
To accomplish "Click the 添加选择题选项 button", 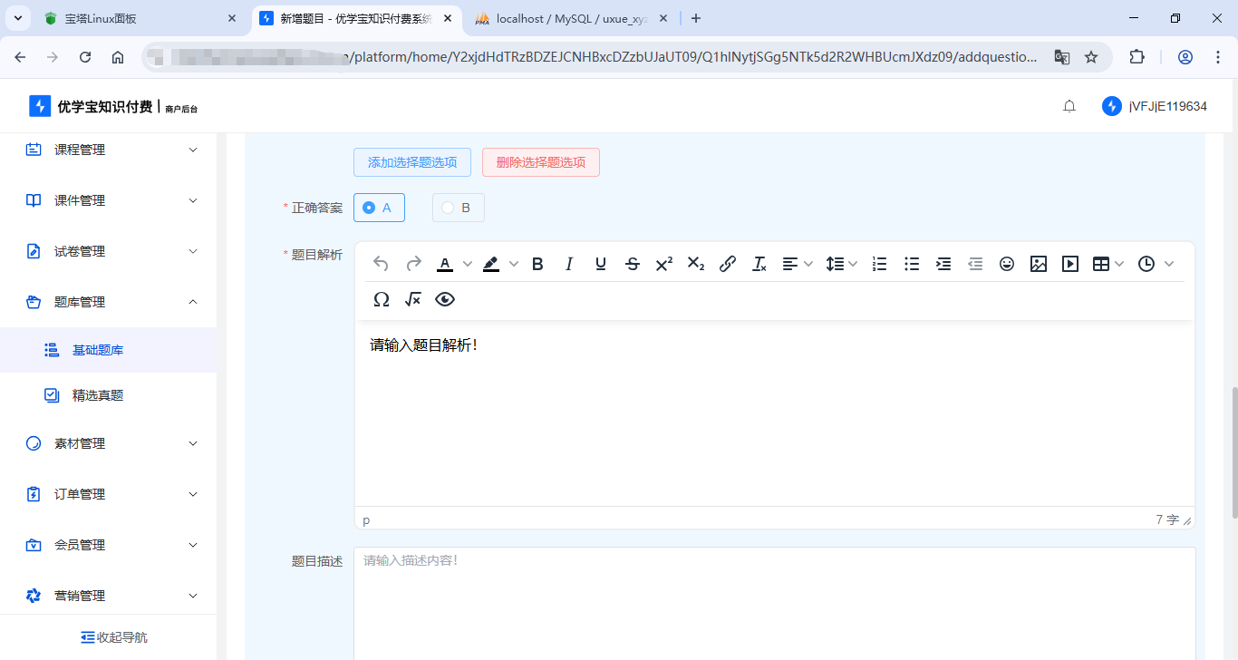I will click(x=411, y=162).
